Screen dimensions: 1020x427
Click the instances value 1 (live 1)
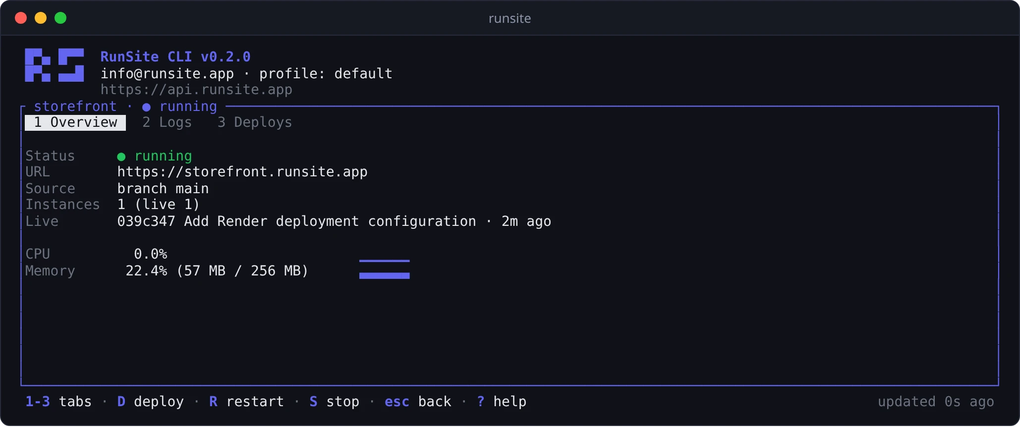(159, 205)
